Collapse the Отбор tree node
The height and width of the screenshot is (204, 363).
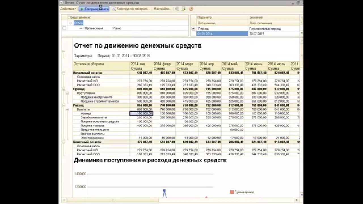point(70,23)
